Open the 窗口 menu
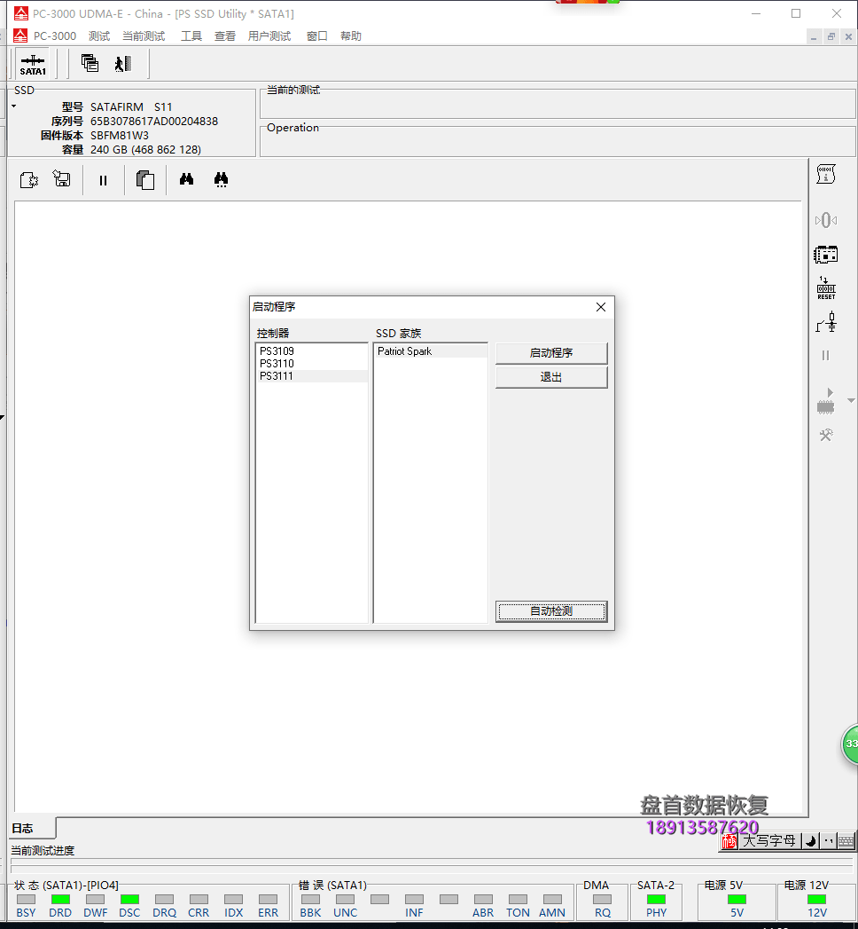The height and width of the screenshot is (929, 858). [317, 36]
